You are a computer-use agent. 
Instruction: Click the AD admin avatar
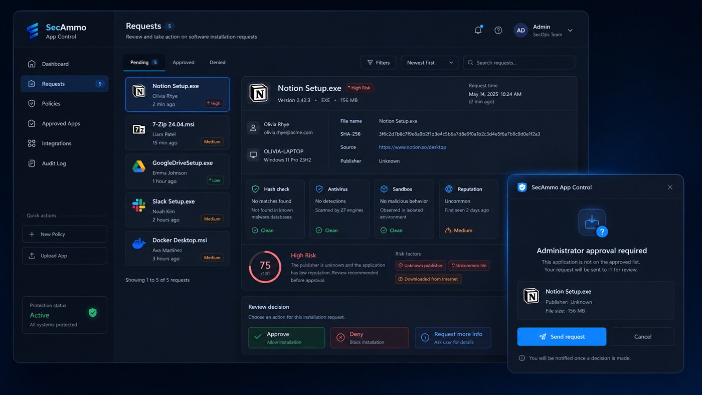pos(521,30)
